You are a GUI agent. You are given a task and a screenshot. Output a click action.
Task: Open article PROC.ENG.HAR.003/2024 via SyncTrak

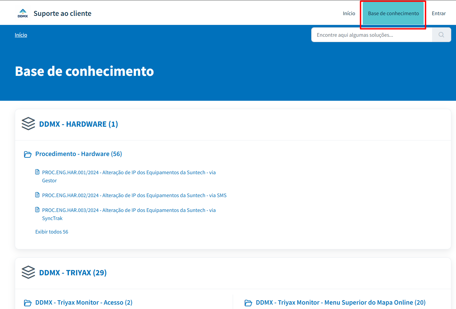[129, 214]
